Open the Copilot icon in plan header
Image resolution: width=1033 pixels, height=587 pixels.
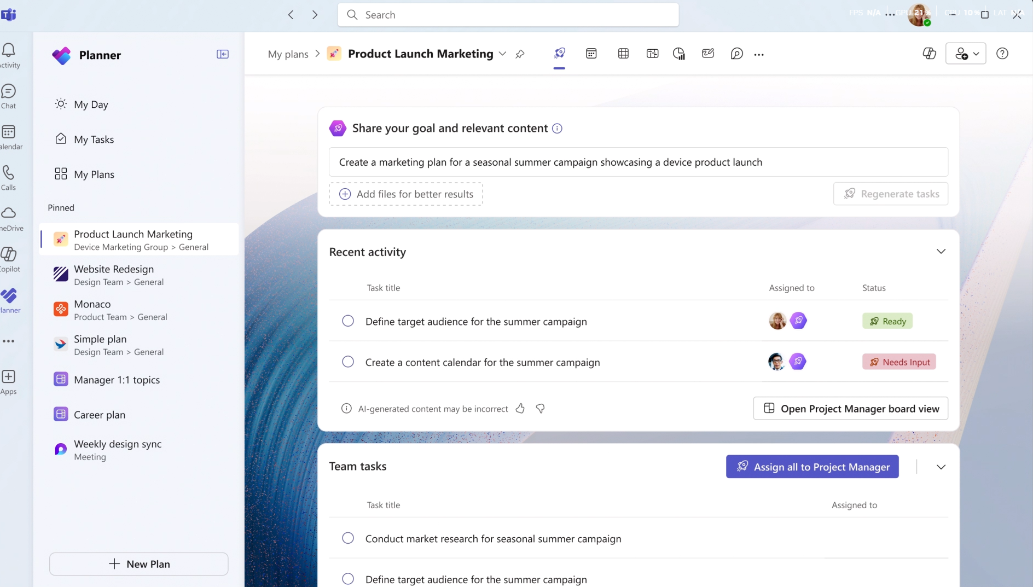929,54
